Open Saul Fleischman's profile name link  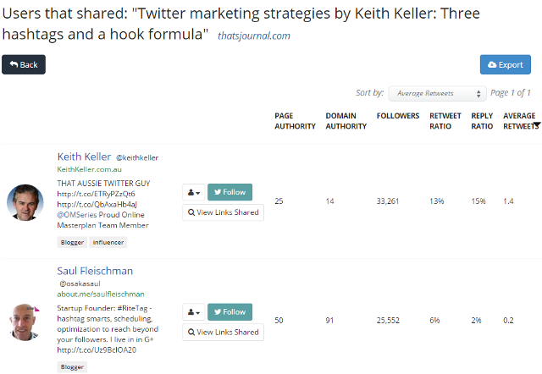click(95, 271)
